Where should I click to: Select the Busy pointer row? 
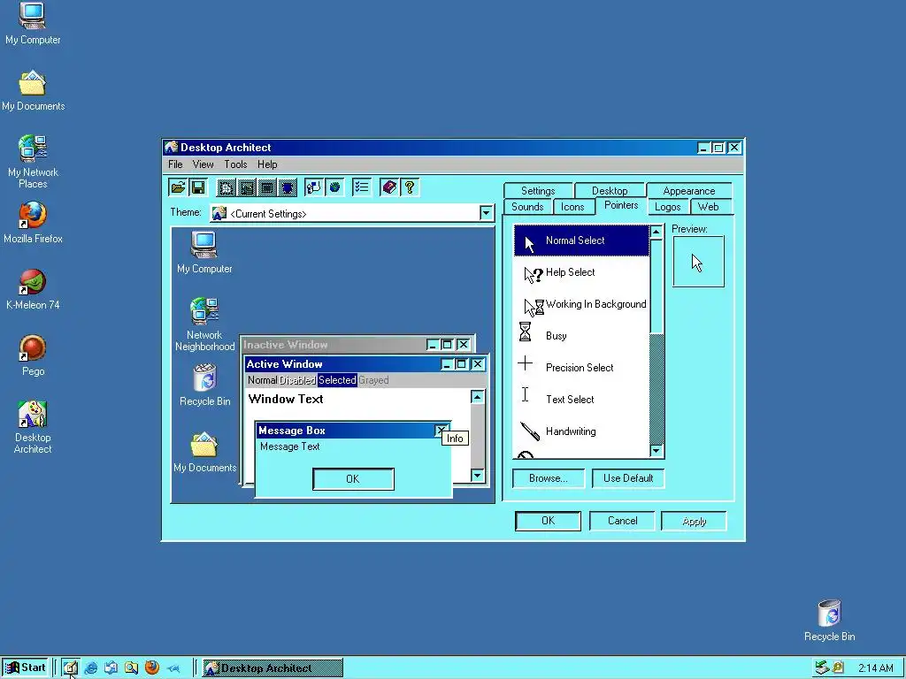(581, 336)
